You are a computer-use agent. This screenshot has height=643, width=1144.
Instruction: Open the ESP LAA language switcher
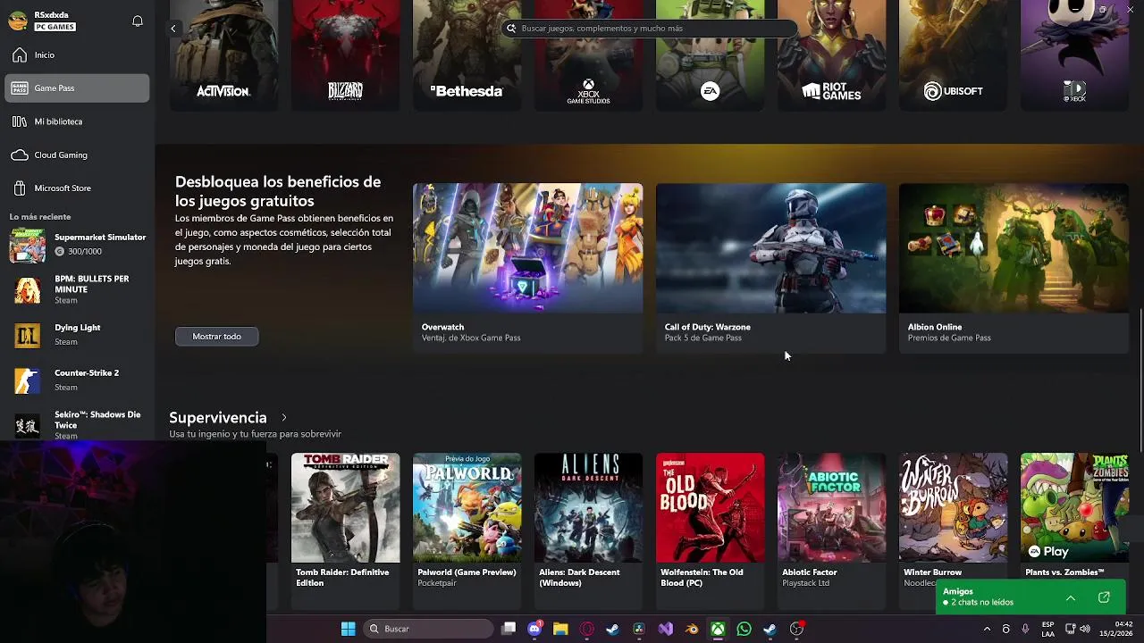point(1047,630)
